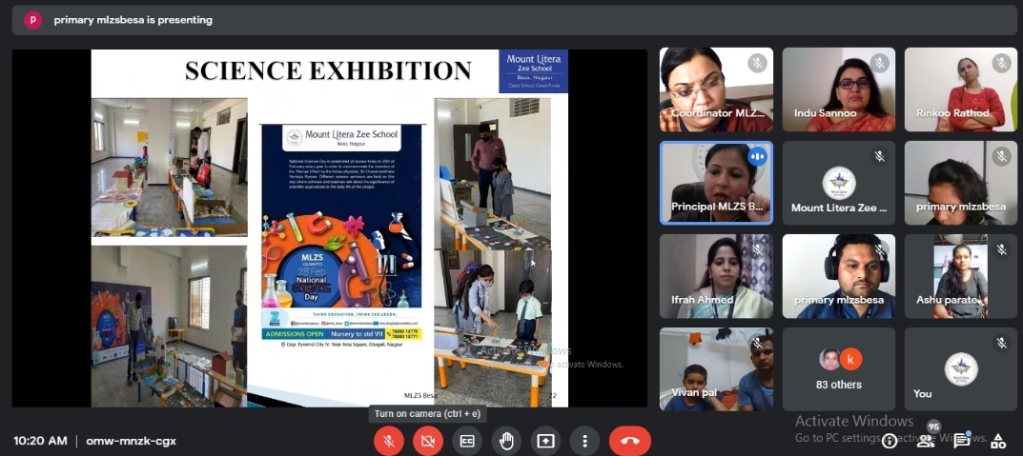Select your own 'You' tile
This screenshot has height=456, width=1023.
961,369
